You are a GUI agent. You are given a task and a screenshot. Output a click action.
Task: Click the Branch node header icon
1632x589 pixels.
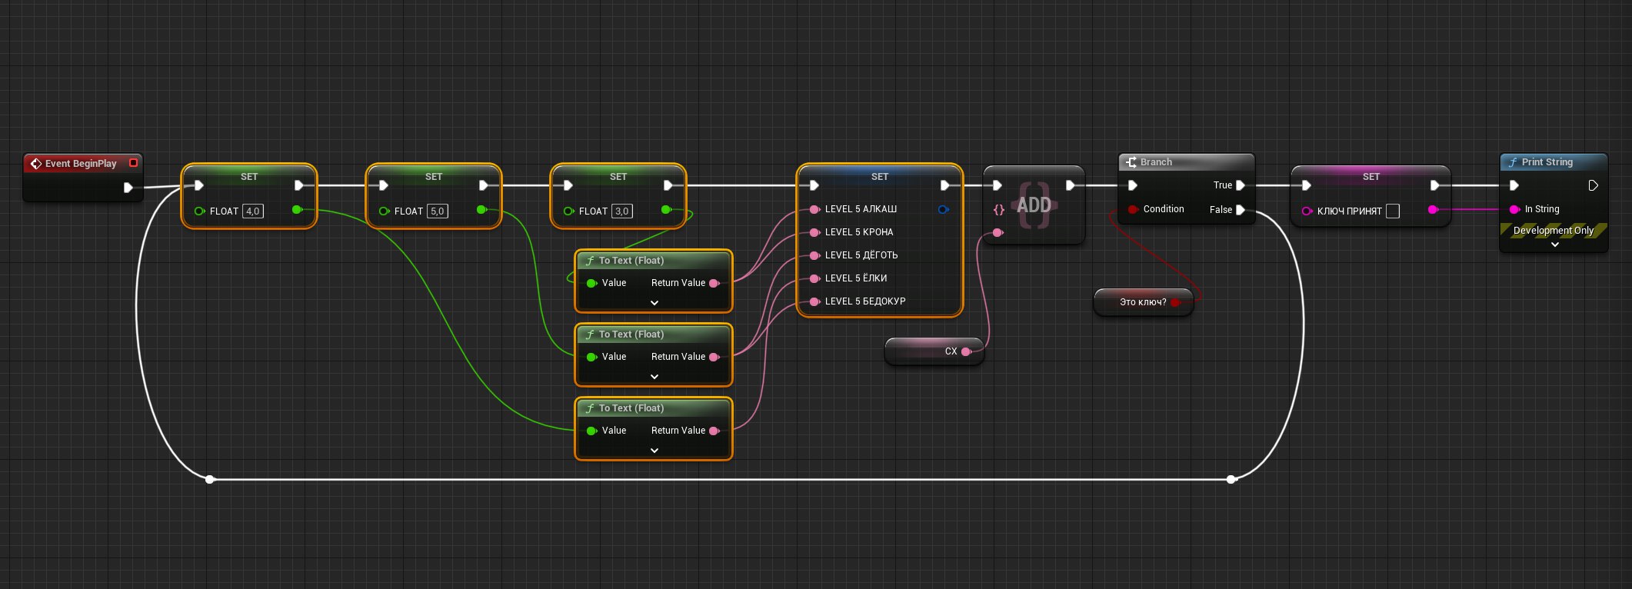pyautogui.click(x=1131, y=162)
